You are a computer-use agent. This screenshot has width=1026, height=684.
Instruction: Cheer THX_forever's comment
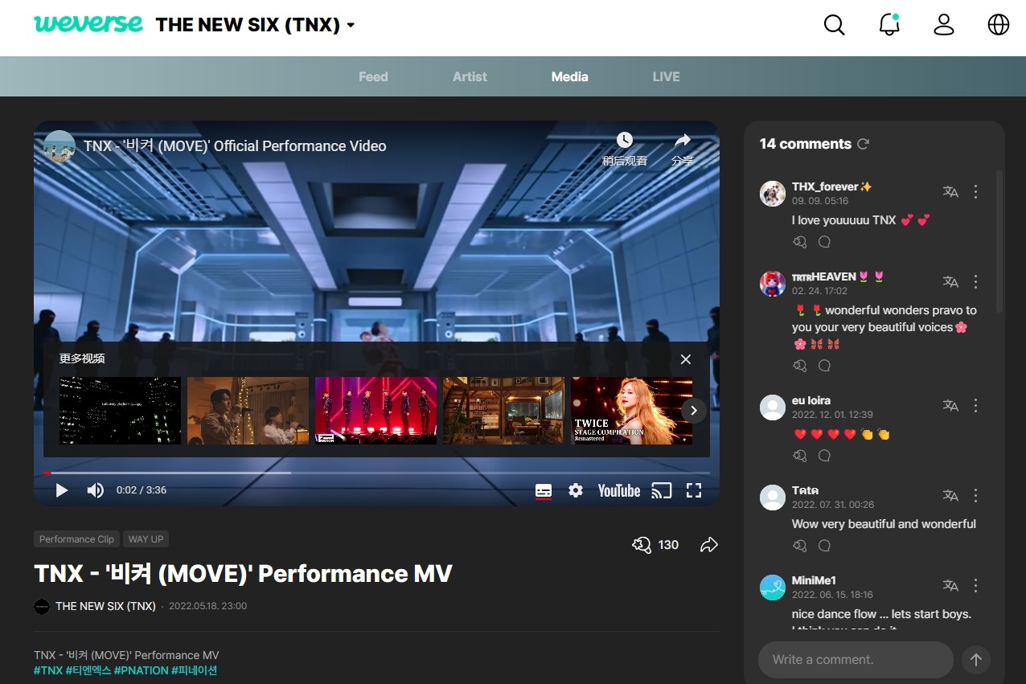click(800, 242)
